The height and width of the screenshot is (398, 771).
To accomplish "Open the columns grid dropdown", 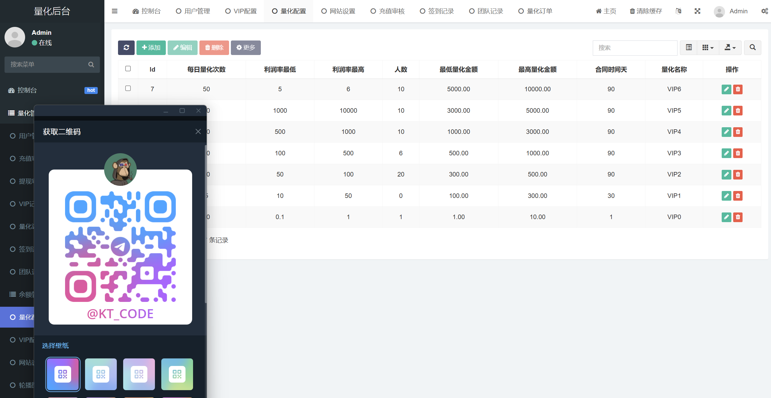I will tap(708, 47).
